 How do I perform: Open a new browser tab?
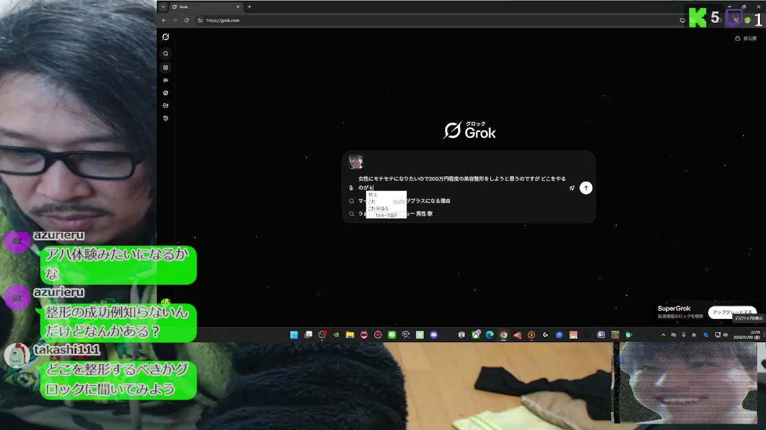coord(250,7)
